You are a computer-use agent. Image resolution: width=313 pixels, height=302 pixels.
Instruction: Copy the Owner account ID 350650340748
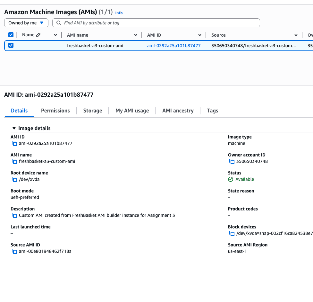[x=232, y=161]
